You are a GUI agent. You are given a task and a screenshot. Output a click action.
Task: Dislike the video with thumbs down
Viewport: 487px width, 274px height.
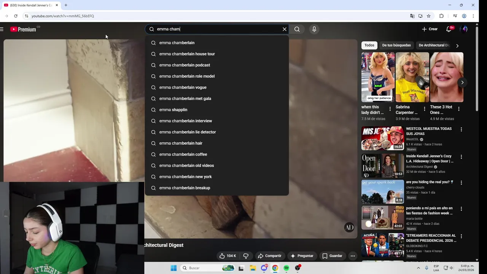[x=246, y=256]
